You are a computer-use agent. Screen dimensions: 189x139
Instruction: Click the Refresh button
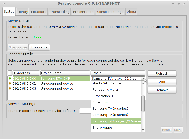click(x=162, y=74)
